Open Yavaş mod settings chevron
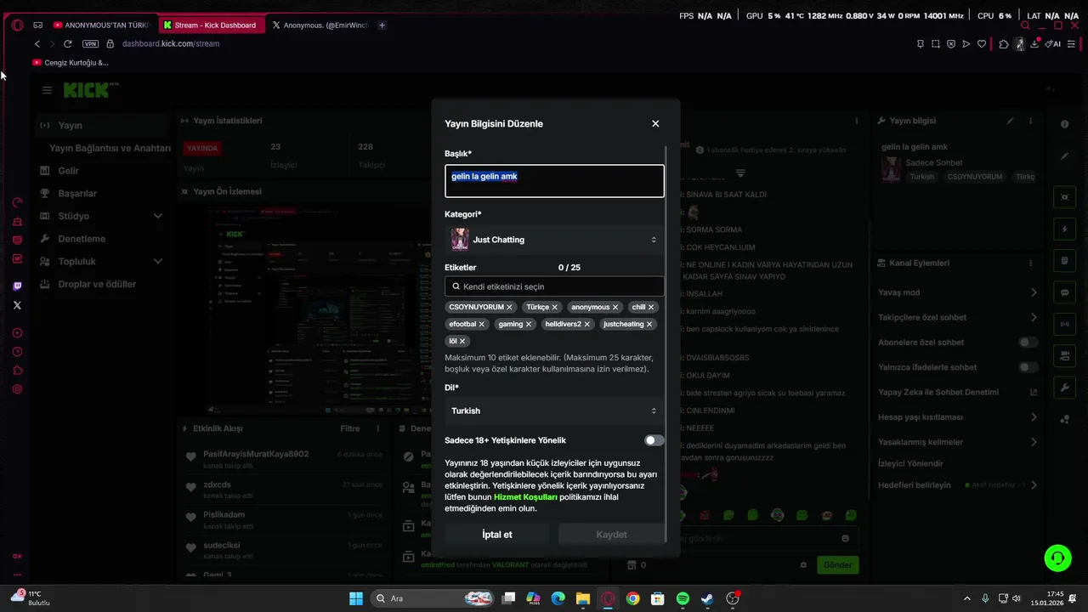The width and height of the screenshot is (1088, 612). click(x=1034, y=292)
